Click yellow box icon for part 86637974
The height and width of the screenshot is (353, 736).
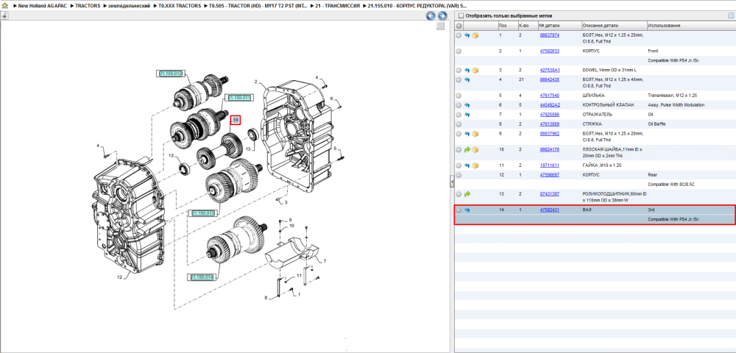point(475,35)
